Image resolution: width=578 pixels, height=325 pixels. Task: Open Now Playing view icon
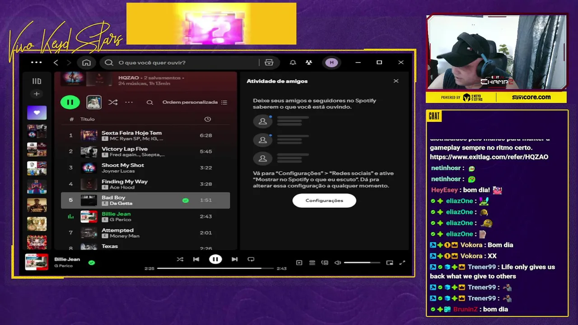[299, 263]
